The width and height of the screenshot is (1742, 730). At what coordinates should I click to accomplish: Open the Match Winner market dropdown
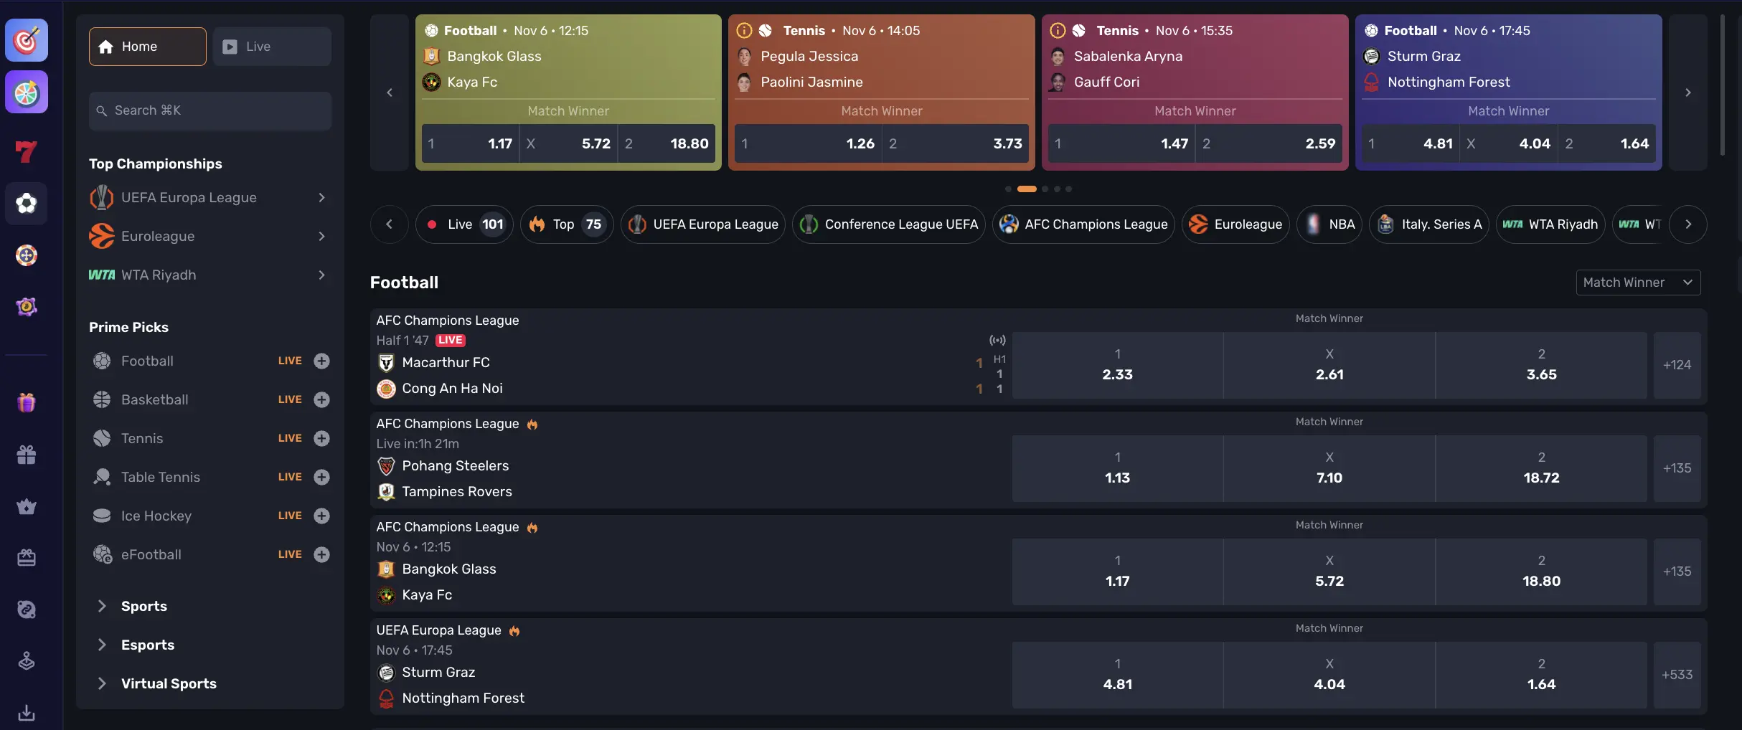pyautogui.click(x=1638, y=283)
